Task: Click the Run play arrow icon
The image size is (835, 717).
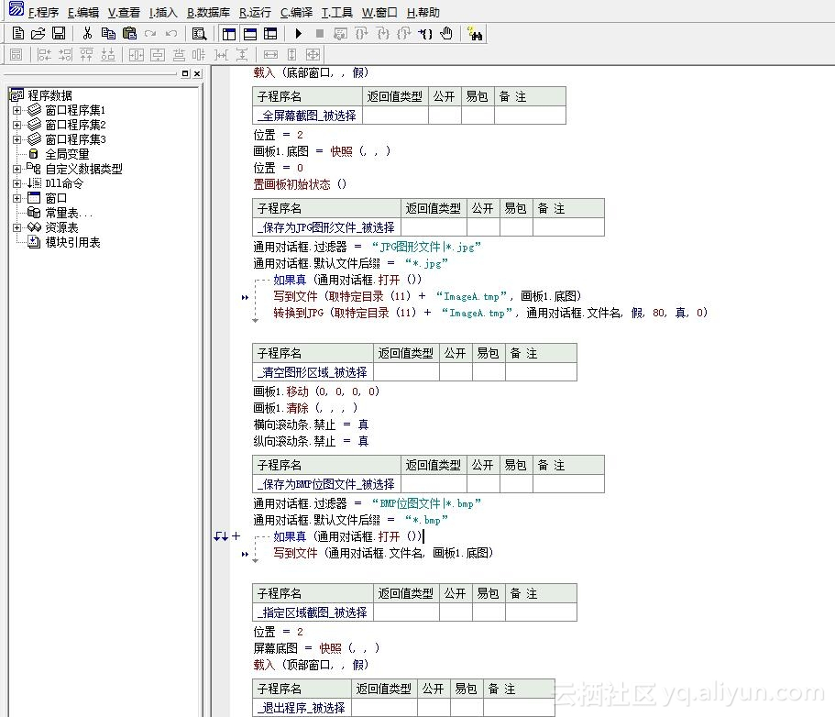Action: pos(298,34)
